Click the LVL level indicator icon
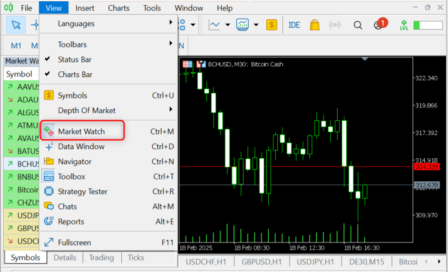Viewport: 448px width, 272px height. click(404, 25)
